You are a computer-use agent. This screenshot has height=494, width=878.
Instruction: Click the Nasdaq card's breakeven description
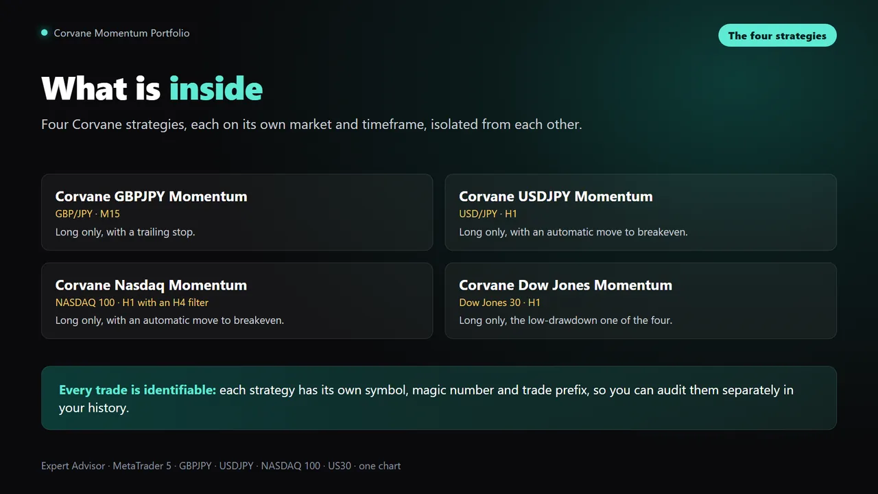[x=169, y=320]
